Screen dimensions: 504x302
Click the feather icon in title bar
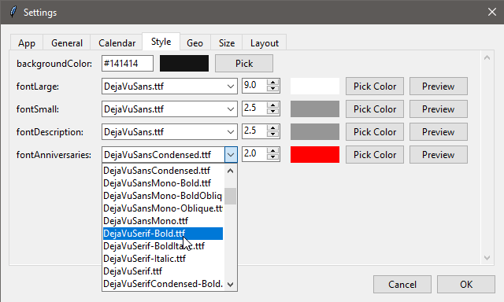(x=13, y=12)
